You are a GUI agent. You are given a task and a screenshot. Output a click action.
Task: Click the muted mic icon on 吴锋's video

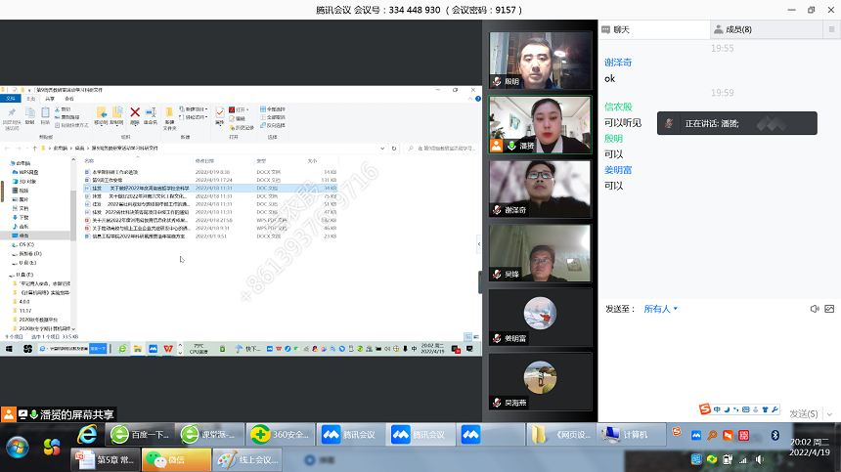(x=497, y=275)
